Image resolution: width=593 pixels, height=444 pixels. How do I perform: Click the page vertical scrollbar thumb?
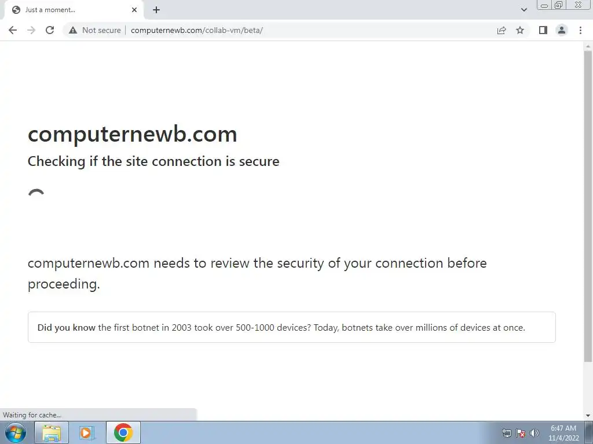[588, 206]
